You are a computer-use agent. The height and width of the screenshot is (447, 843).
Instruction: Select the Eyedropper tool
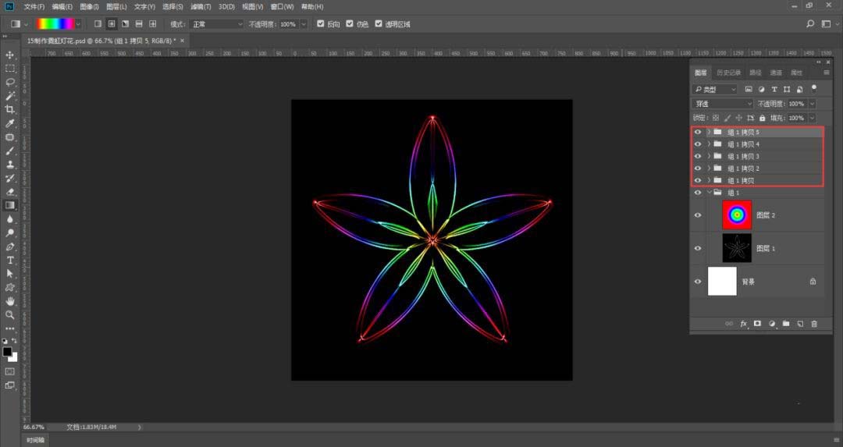click(x=9, y=123)
